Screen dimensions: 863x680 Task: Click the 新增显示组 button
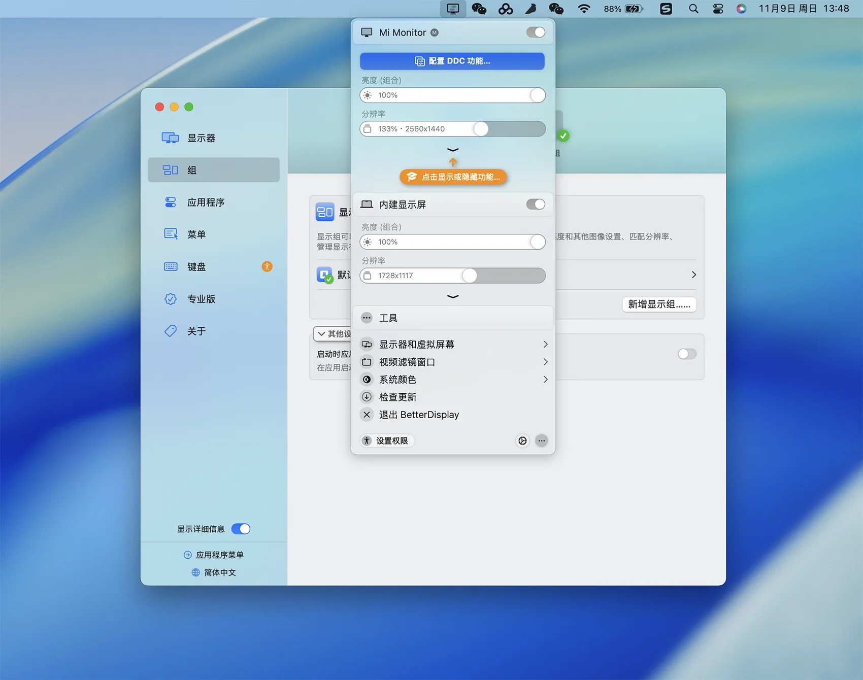[x=659, y=304]
